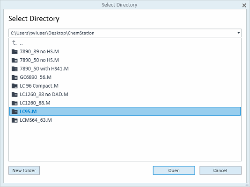Click the folder icon beside LCMS64_63.M
This screenshot has width=250, height=187.
(15, 120)
